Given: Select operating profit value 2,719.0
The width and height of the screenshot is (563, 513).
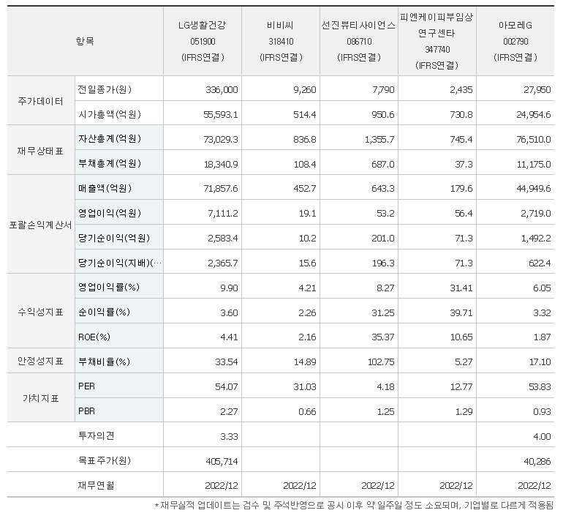Looking at the screenshot, I should pyautogui.click(x=536, y=213).
